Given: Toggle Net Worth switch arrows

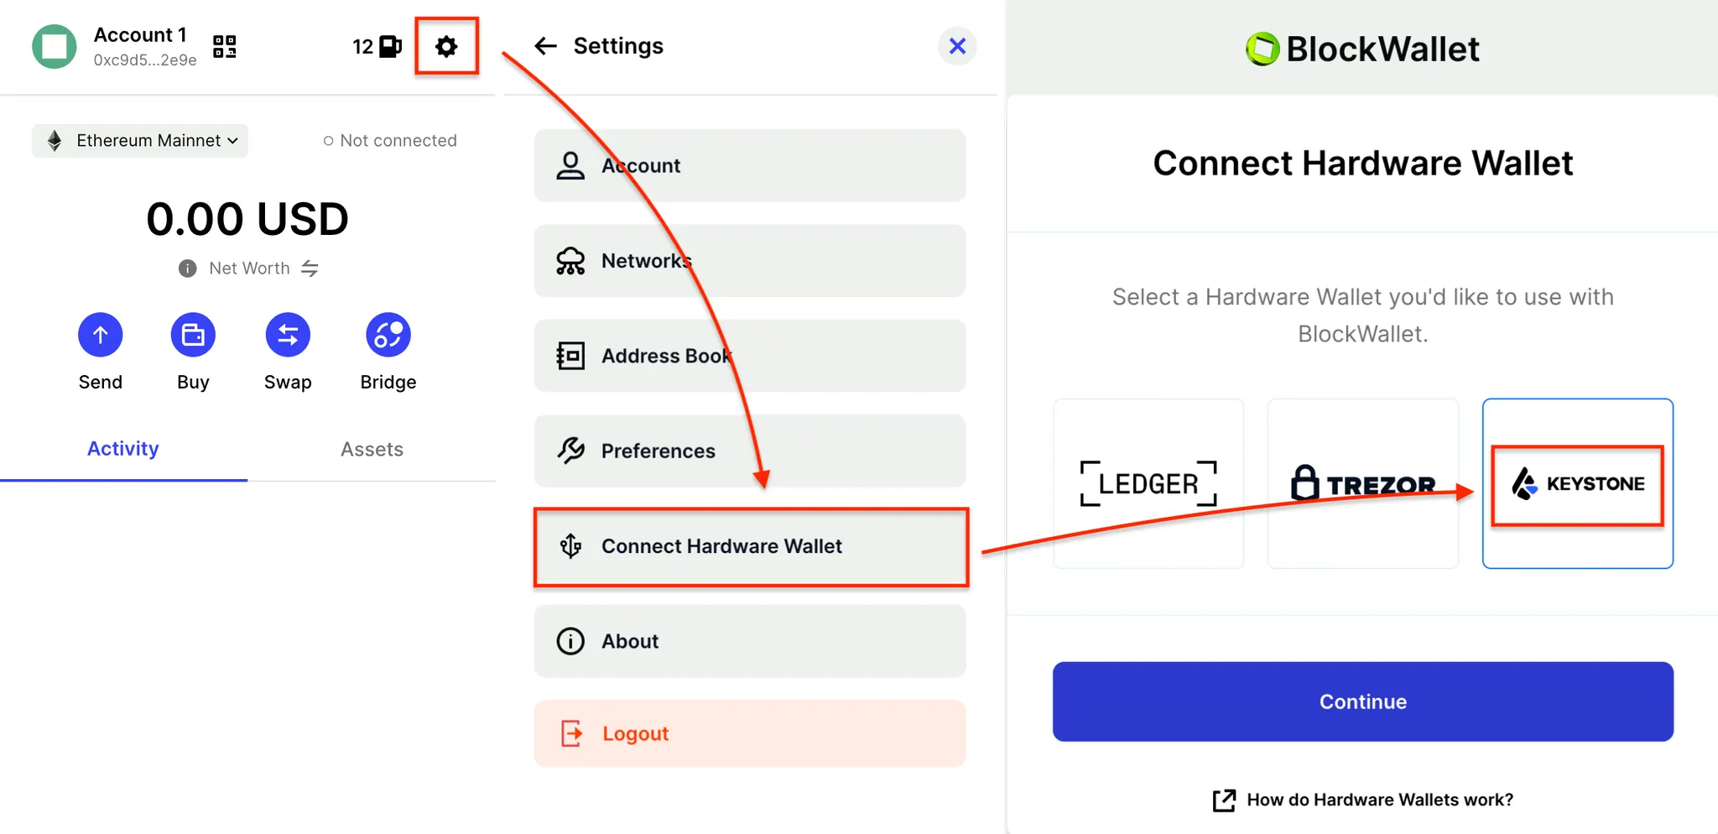Looking at the screenshot, I should tap(310, 268).
